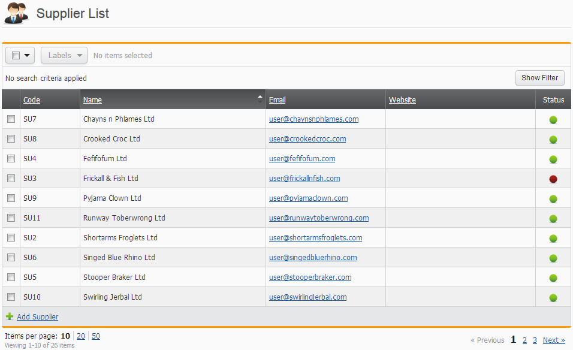Sort suppliers by Email column header
Screen dimensions: 573x350
tap(278, 99)
